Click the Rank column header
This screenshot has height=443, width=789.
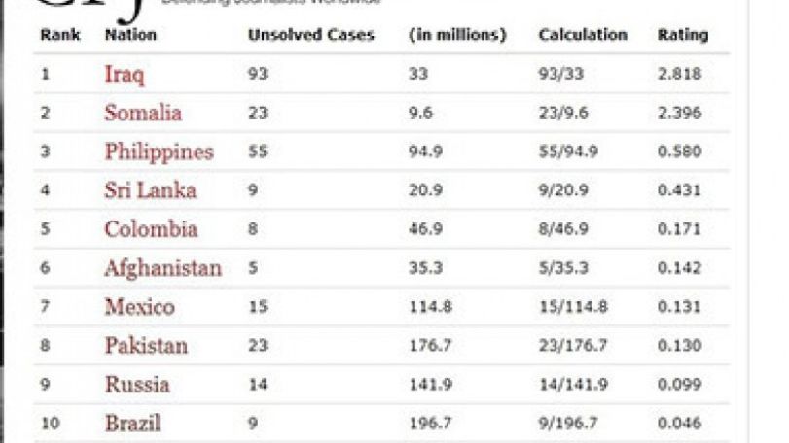(60, 35)
